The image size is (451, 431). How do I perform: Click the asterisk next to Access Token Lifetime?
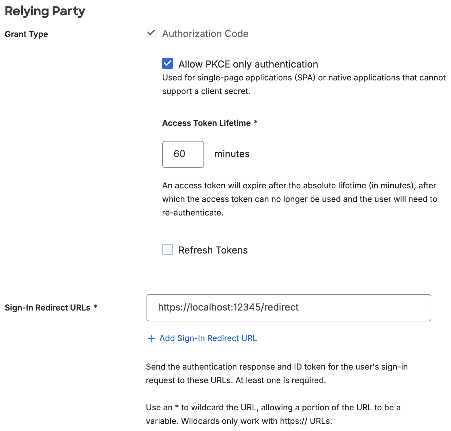[x=255, y=123]
